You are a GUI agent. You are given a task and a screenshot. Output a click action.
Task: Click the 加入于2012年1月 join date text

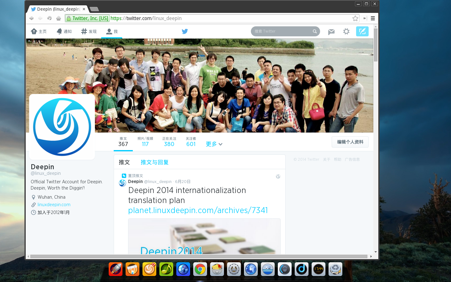(x=54, y=212)
